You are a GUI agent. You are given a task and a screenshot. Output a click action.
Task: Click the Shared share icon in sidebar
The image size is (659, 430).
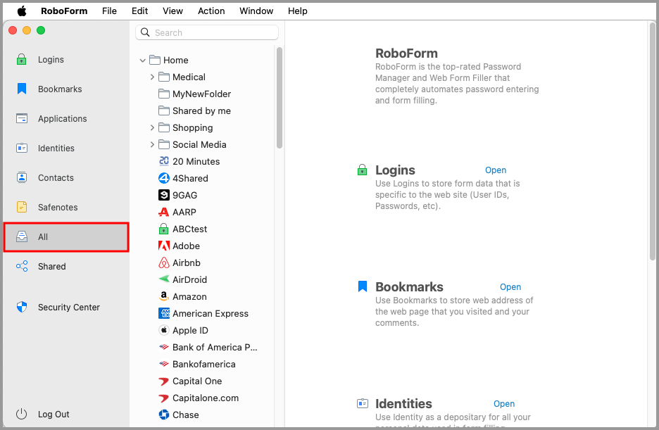pyautogui.click(x=21, y=266)
